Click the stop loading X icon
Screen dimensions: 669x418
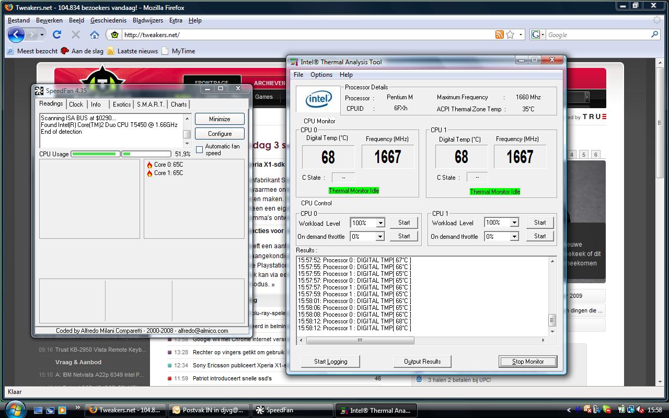point(76,34)
